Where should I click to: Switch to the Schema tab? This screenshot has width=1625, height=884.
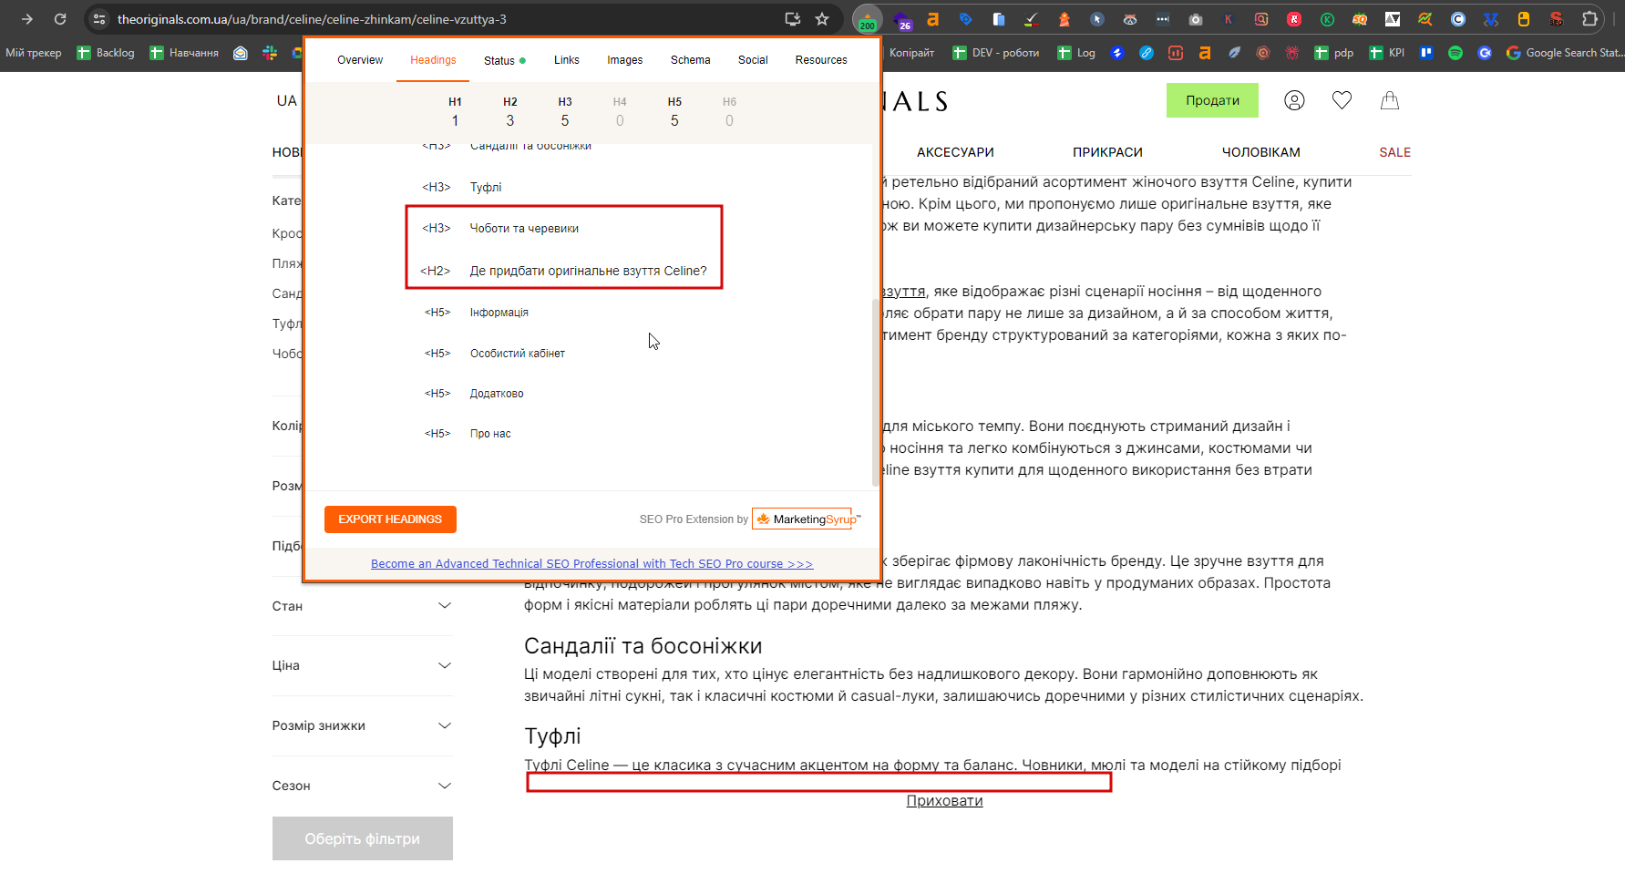(x=690, y=60)
